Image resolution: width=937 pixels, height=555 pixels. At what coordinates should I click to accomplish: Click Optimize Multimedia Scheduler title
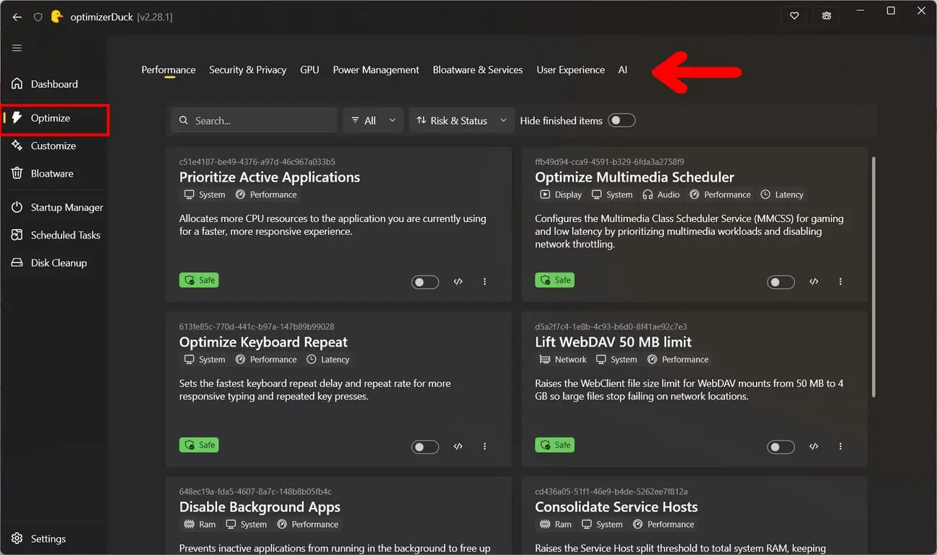pyautogui.click(x=634, y=177)
